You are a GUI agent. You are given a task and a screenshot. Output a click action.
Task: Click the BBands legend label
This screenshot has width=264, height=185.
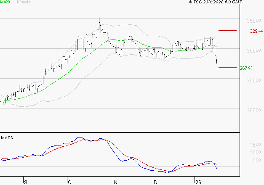[x=24, y=2]
